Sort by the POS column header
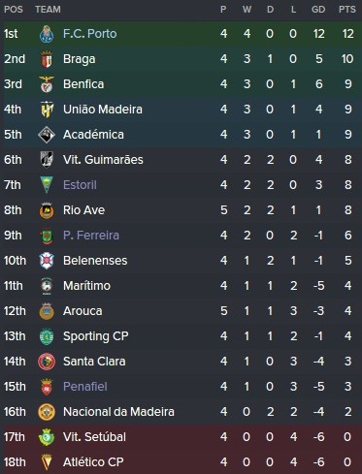Image resolution: width=362 pixels, height=474 pixels. coord(14,10)
